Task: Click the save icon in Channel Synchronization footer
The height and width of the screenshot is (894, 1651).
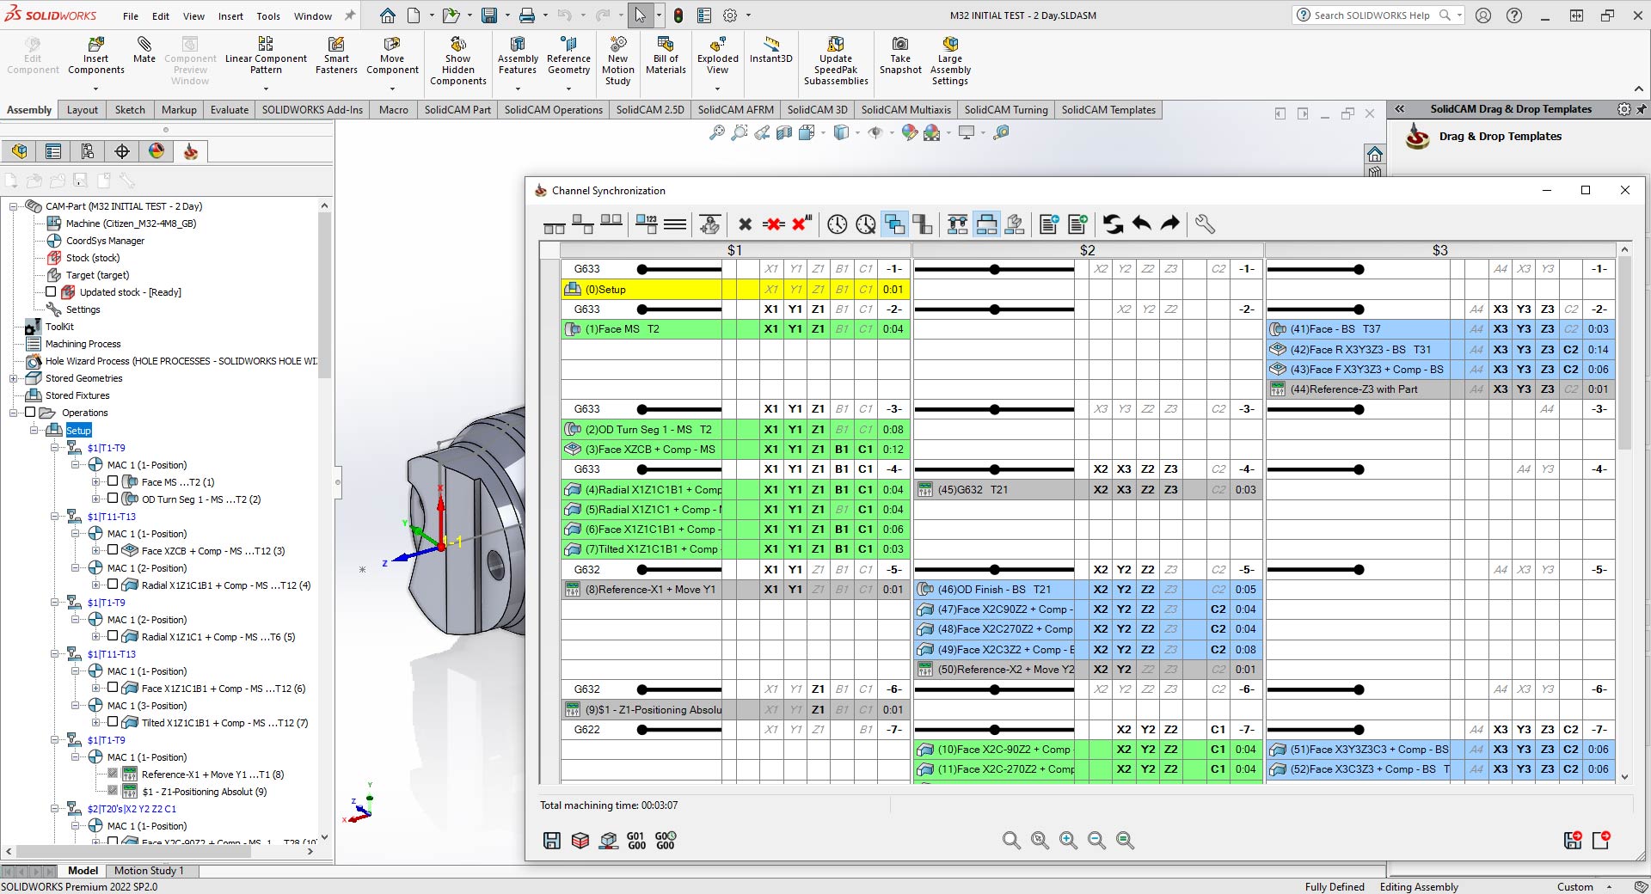Action: [552, 840]
